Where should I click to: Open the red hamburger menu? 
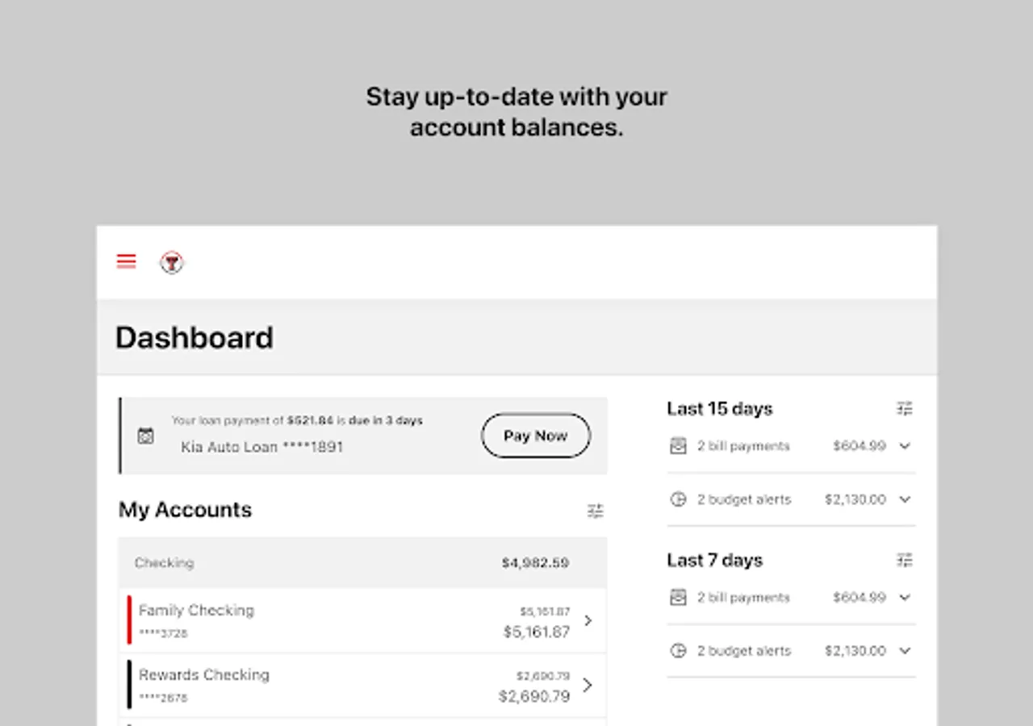pyautogui.click(x=126, y=261)
